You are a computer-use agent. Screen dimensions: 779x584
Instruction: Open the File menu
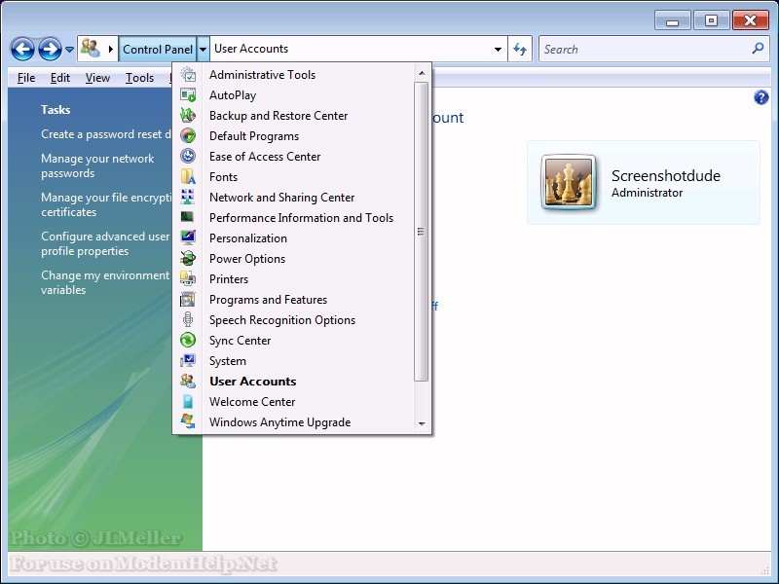pos(26,78)
